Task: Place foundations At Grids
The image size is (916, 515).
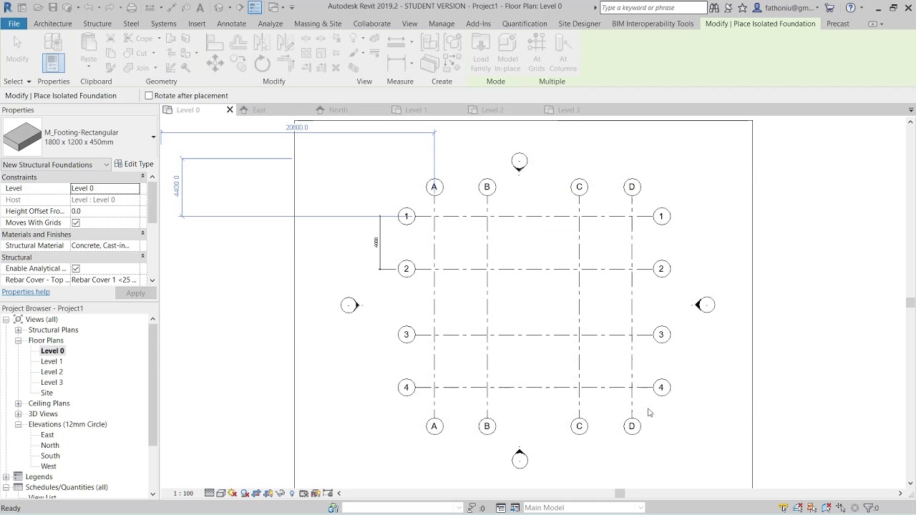Action: click(x=537, y=54)
